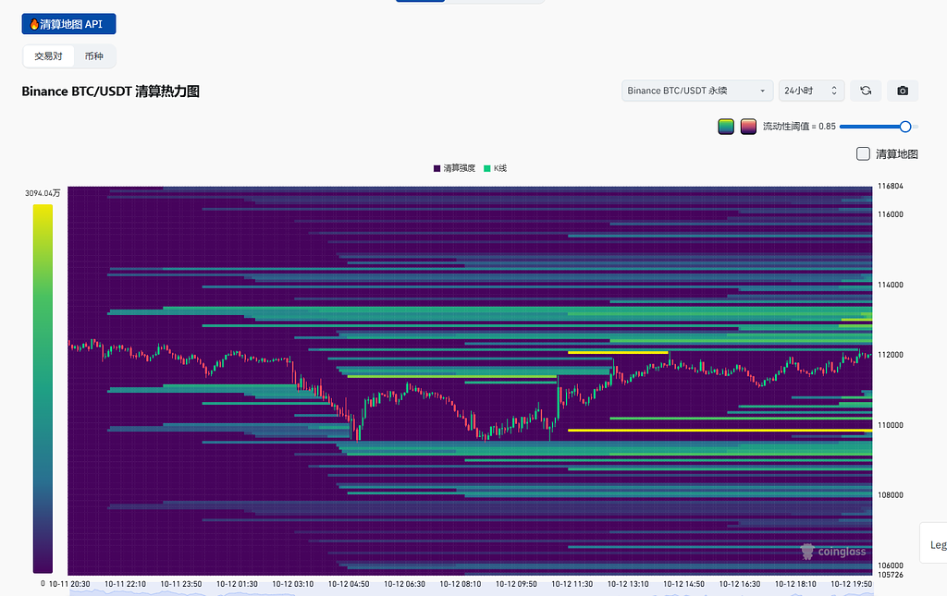Click the time range strip below chart
947x596 pixels.
(470, 591)
